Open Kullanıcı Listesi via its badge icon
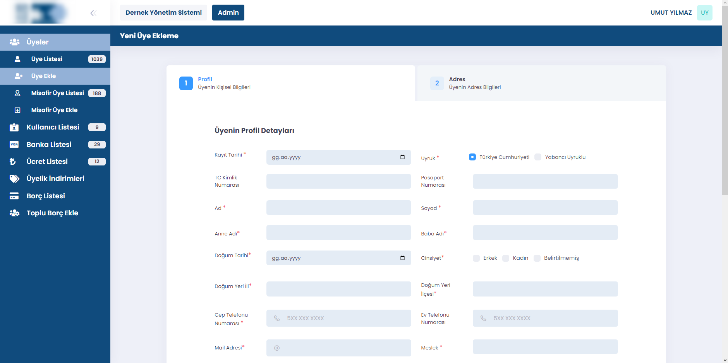 click(14, 127)
